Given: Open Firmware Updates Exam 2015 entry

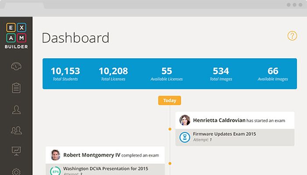Looking at the screenshot, I should [224, 134].
